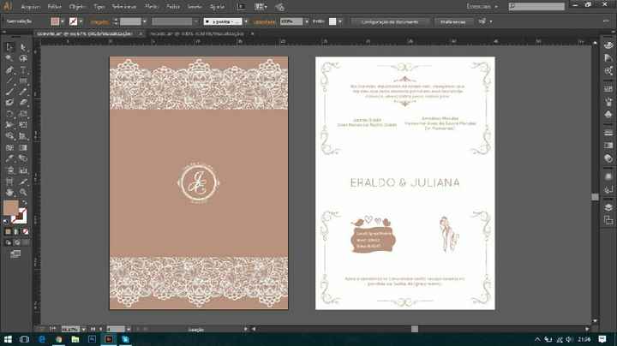The width and height of the screenshot is (617, 346).
Task: Select the Rotate tool
Action: point(9,114)
